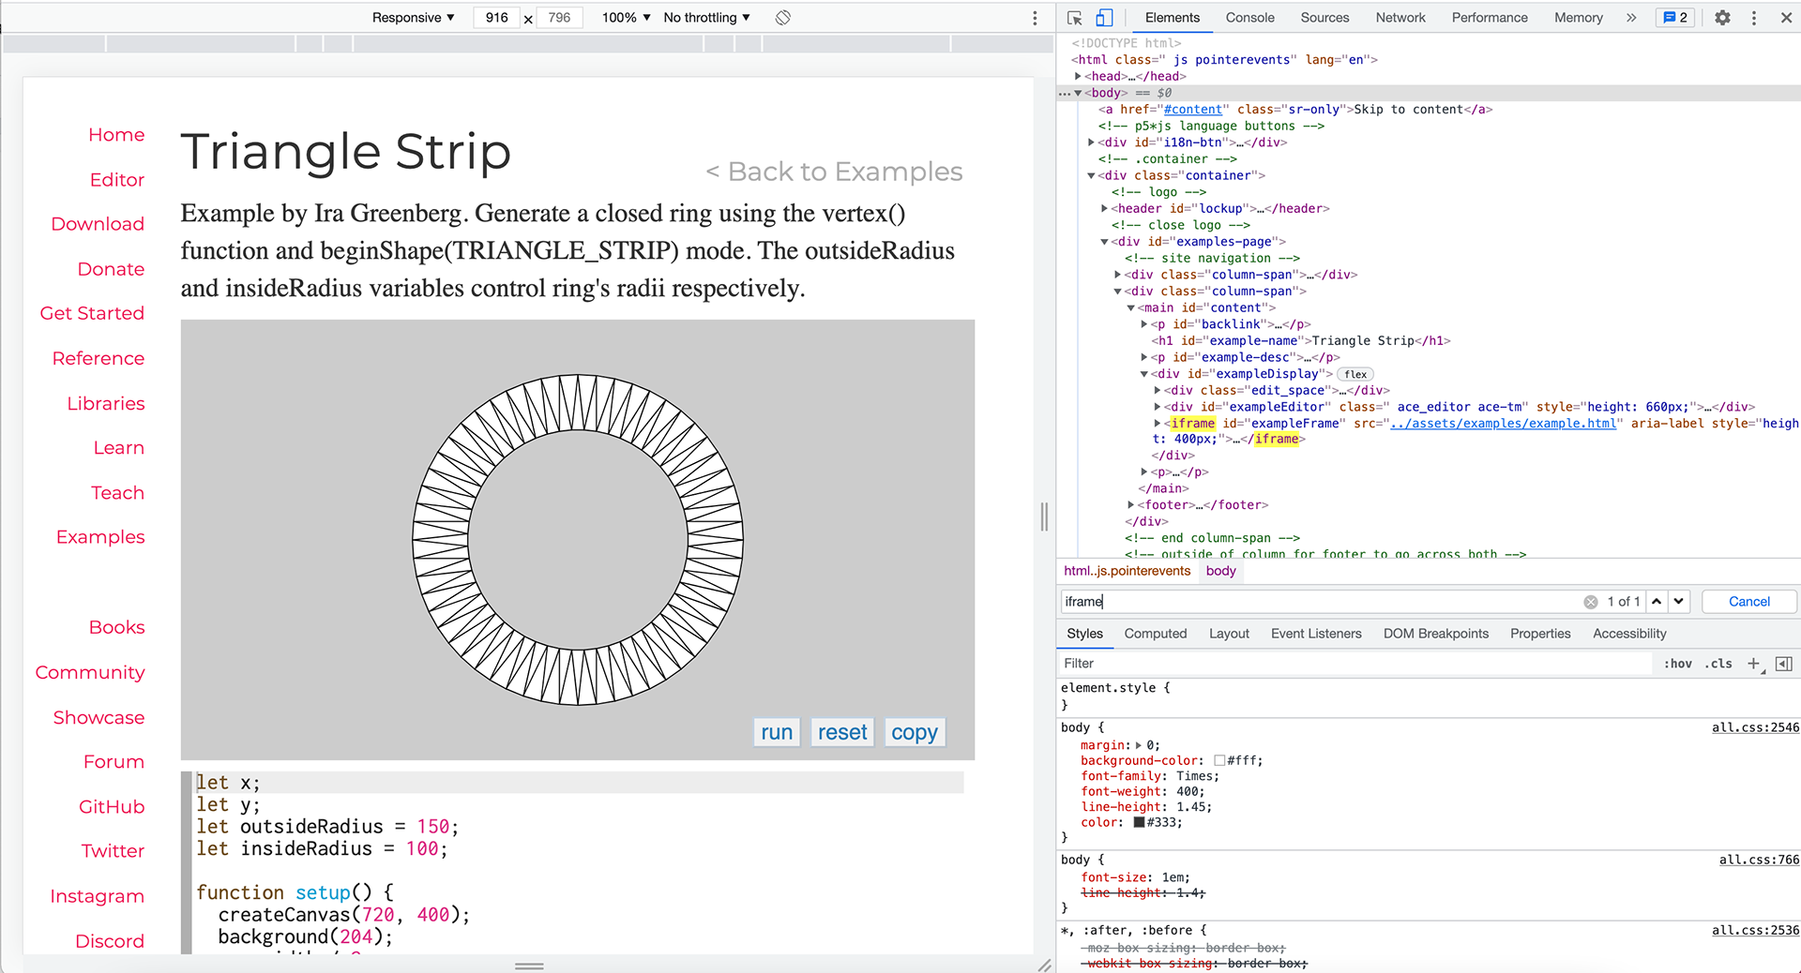Image resolution: width=1801 pixels, height=973 pixels.
Task: Expand the footer element node
Action: tap(1130, 505)
